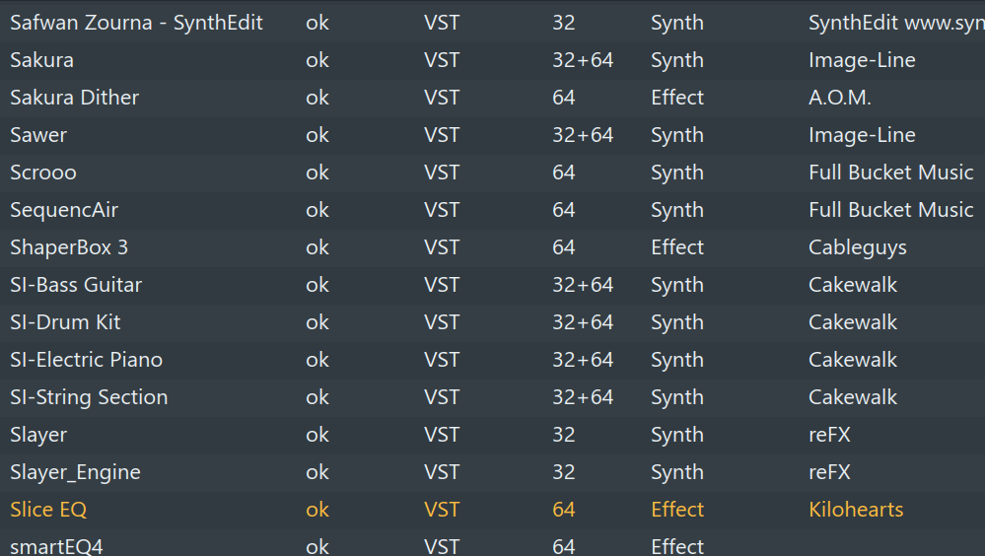Click the SI-Drum Kit plugin name

tap(65, 322)
